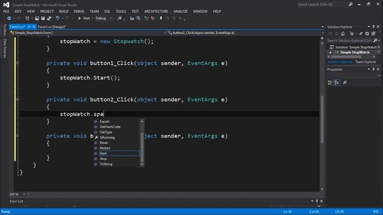Click in Search Solution Explorer field
The height and width of the screenshot is (215, 383).
pyautogui.click(x=349, y=41)
